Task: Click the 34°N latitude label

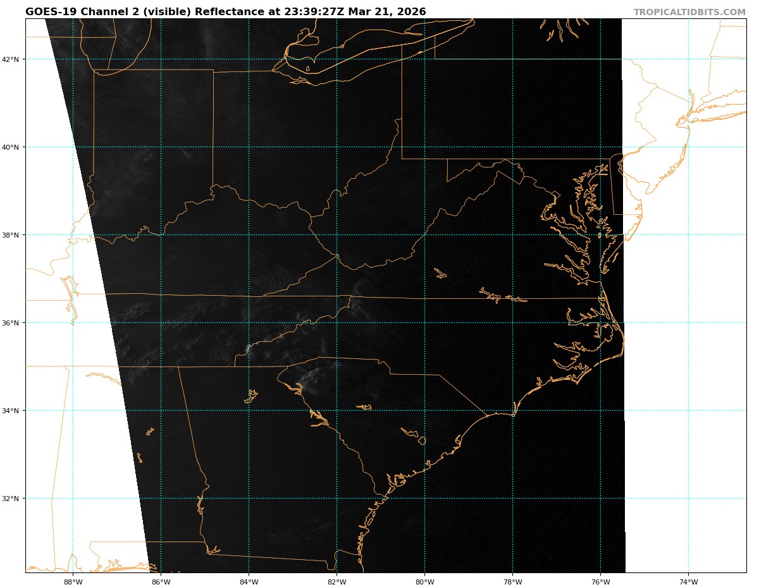Action: tap(12, 411)
